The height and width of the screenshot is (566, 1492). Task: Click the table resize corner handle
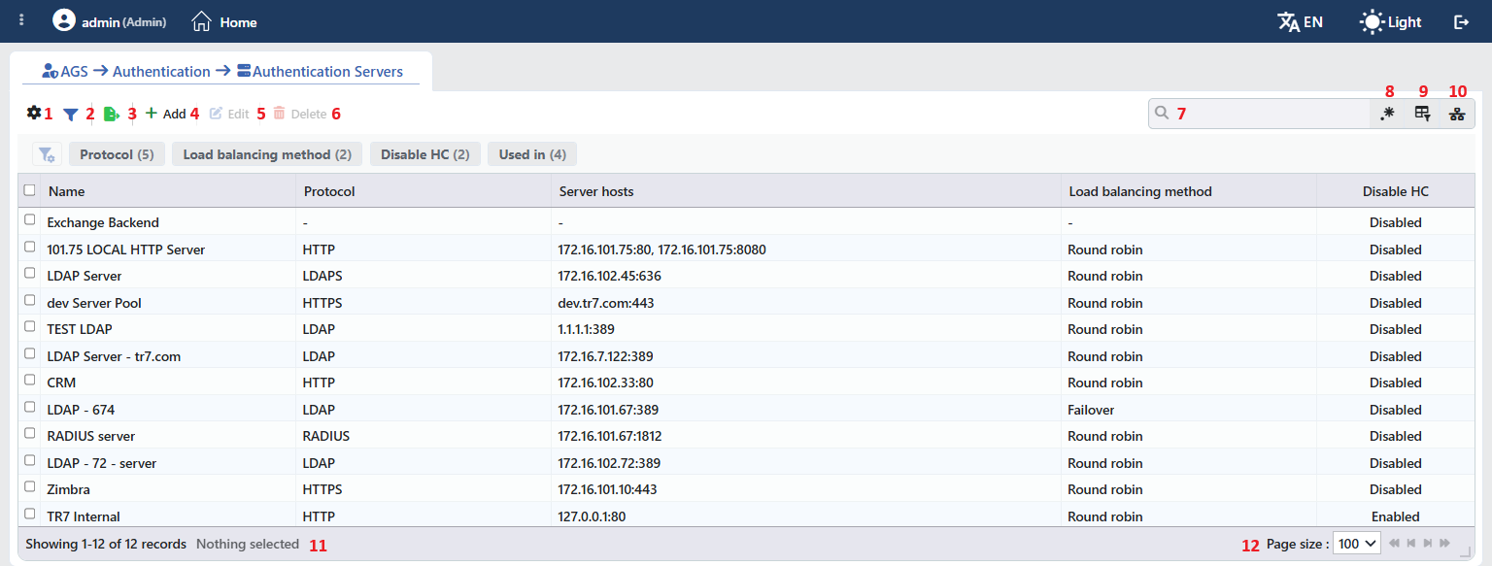pos(1466,551)
